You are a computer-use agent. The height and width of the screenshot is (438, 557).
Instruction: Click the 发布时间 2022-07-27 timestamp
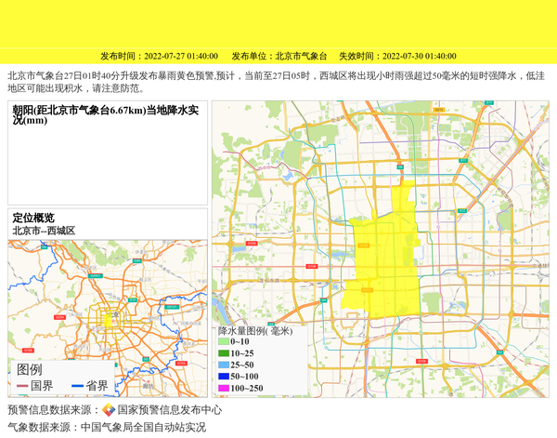(159, 56)
